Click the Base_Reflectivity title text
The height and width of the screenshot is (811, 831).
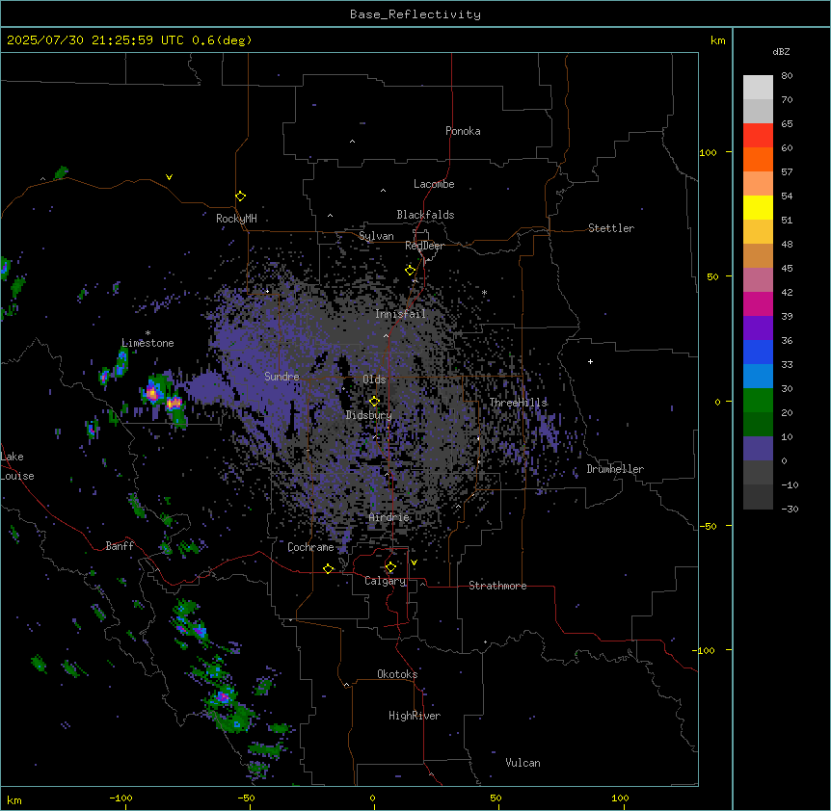click(x=415, y=14)
